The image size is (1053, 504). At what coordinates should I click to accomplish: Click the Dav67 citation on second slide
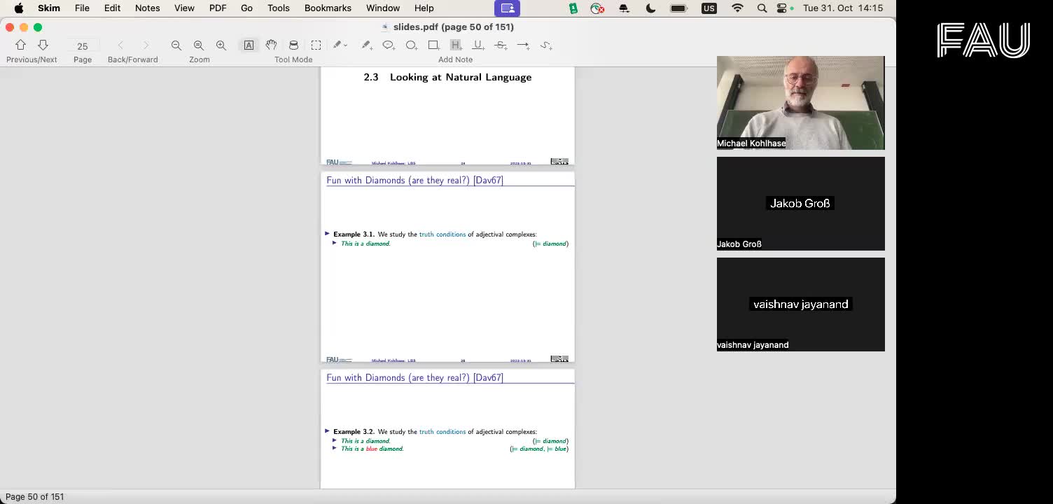[488, 181]
